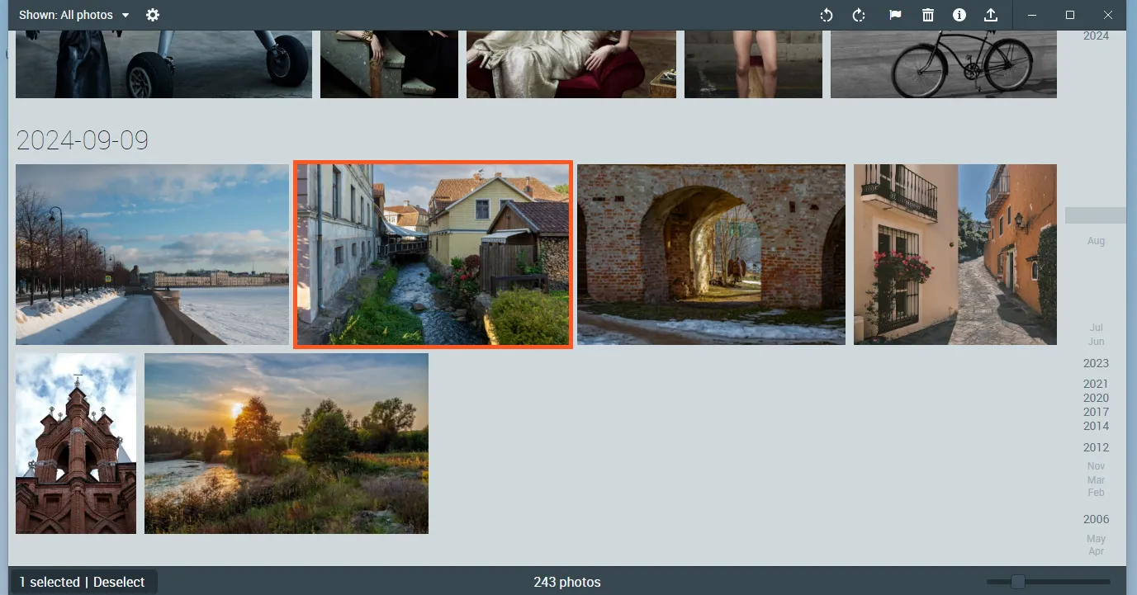Go to August using the timeline
This screenshot has width=1137, height=595.
click(x=1095, y=240)
